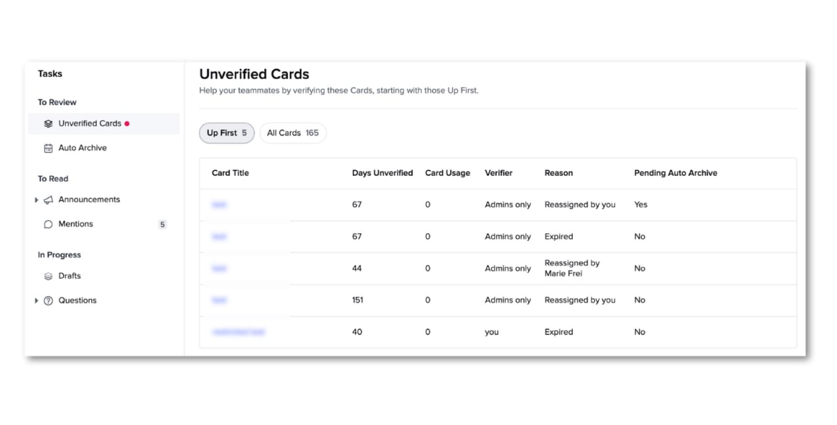This screenshot has height=425, width=837.
Task: Click the "40" days unverified value
Action: pyautogui.click(x=357, y=332)
